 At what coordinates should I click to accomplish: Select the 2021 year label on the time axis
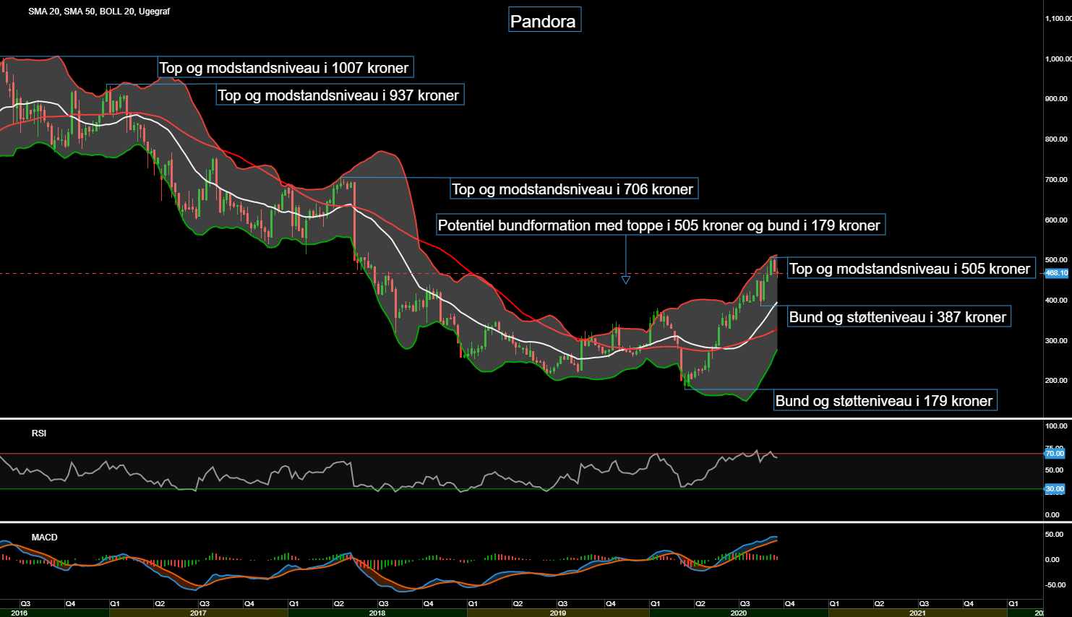coord(917,613)
